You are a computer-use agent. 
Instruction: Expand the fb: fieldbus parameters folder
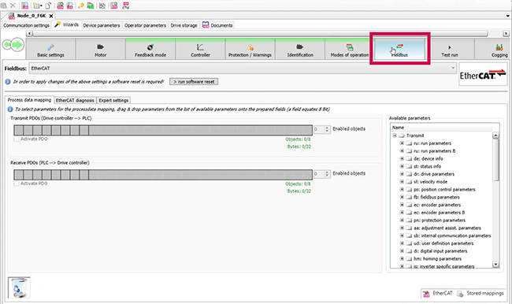coord(402,197)
